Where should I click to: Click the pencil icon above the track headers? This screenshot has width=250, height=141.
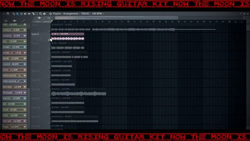(44, 18)
